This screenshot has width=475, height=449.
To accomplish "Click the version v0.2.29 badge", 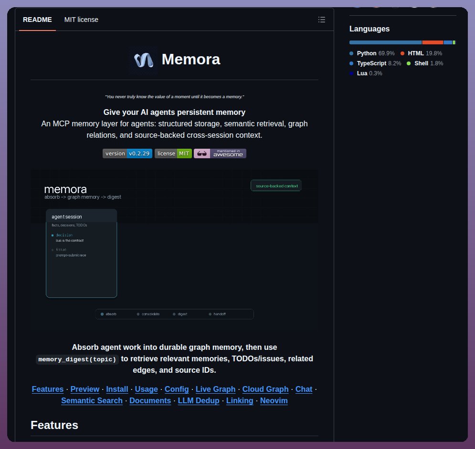I will click(x=127, y=153).
